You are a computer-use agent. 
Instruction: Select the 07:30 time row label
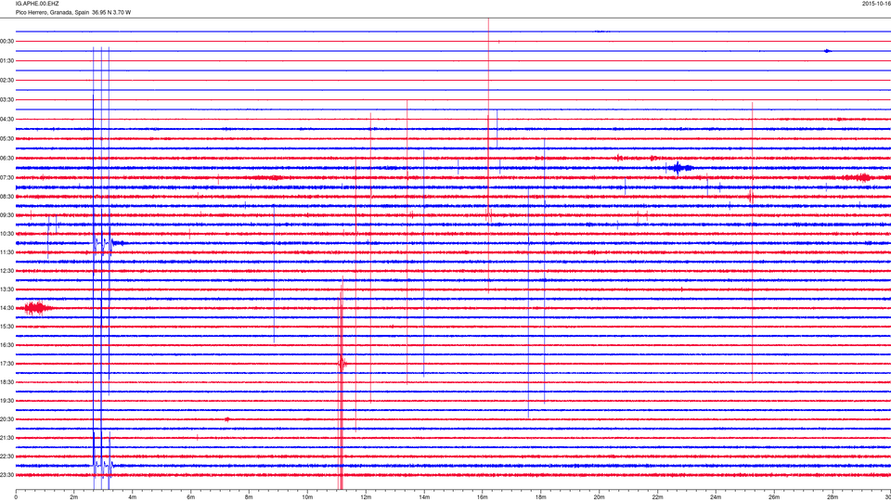(x=6, y=178)
